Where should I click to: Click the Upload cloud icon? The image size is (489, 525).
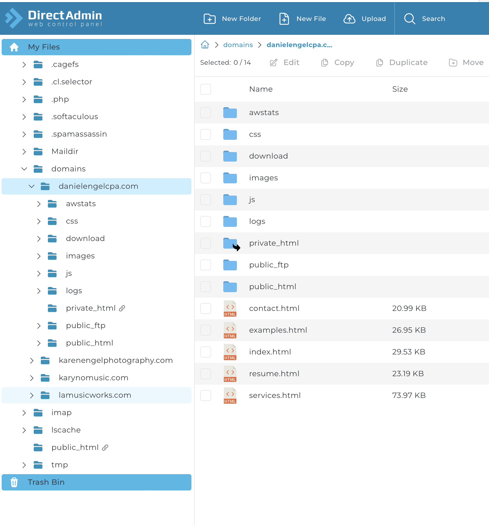[349, 19]
